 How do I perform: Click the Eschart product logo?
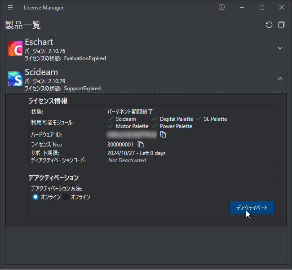tap(15, 49)
